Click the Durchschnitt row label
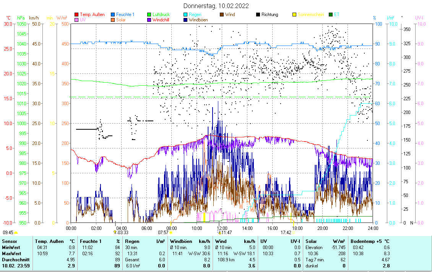The width and height of the screenshot is (432, 272). 15,260
